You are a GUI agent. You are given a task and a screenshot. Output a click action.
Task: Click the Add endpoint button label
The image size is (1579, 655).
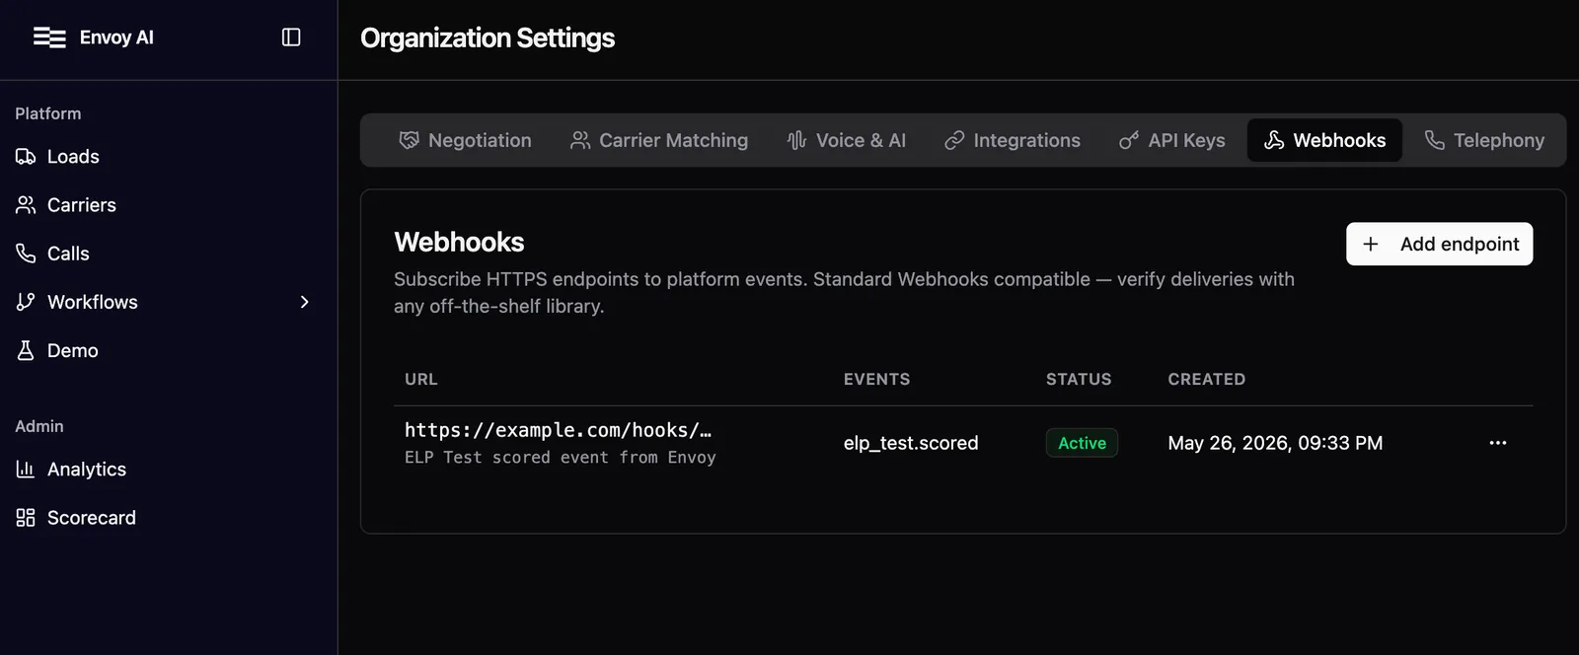pyautogui.click(x=1460, y=244)
